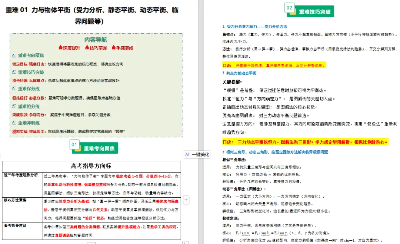
Task: Click the 重难冲刺练 navigation entry text
Action: tap(29, 123)
